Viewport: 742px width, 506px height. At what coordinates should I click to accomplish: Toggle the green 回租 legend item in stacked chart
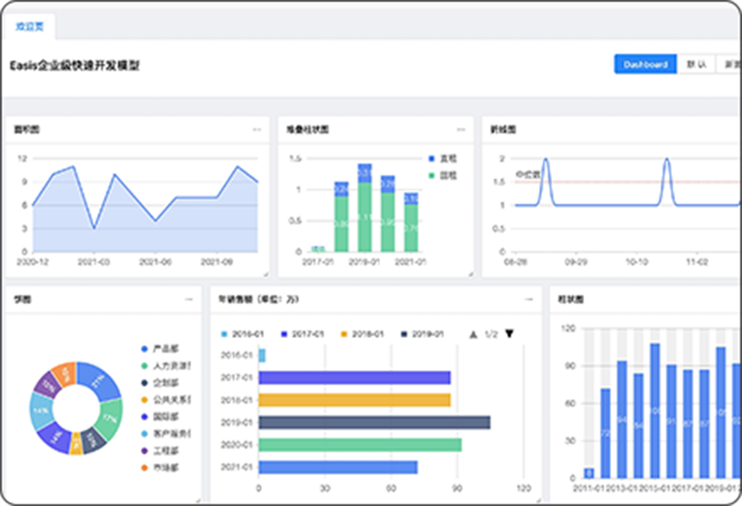coord(442,175)
